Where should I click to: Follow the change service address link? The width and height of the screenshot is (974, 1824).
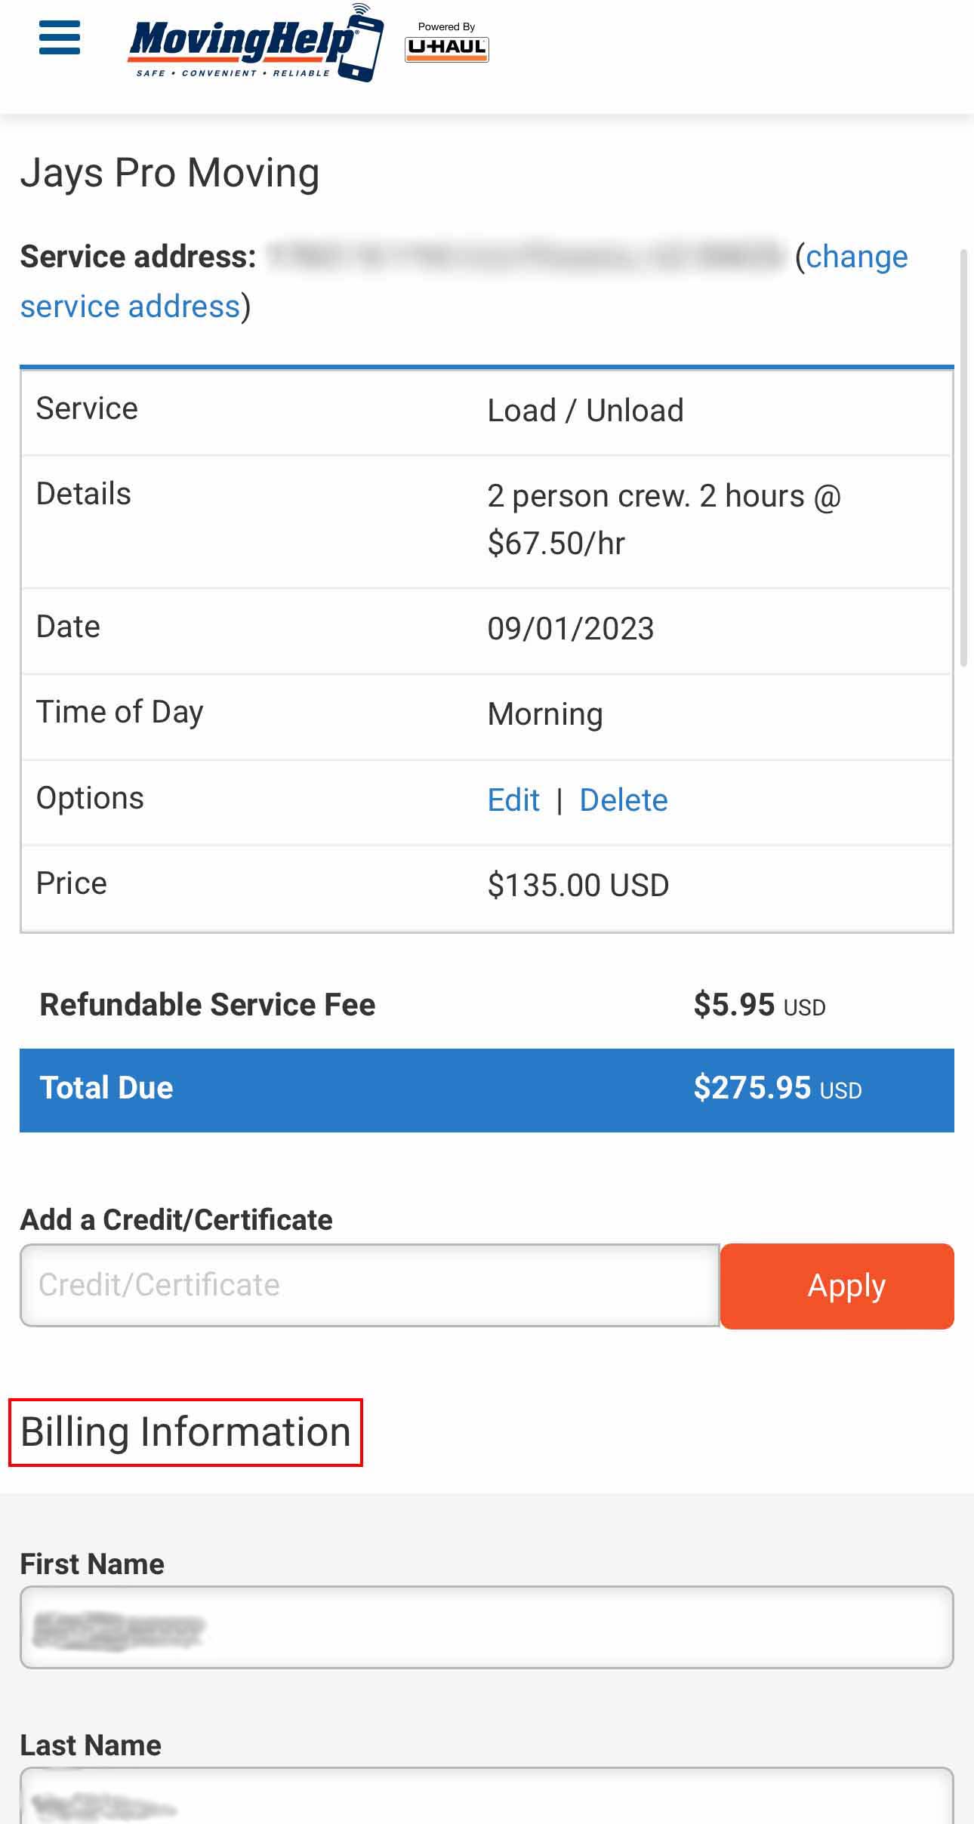855,257
